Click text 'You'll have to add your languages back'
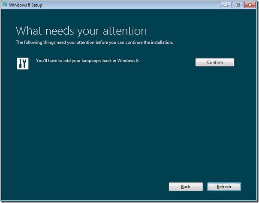The height and width of the screenshot is (203, 259). point(74,61)
